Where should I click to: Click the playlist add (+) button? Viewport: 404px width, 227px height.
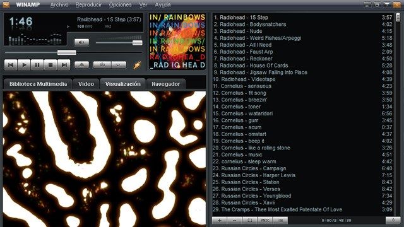[x=220, y=220]
